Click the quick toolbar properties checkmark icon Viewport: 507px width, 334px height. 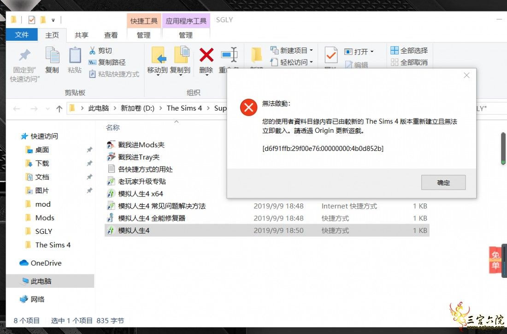(32, 20)
